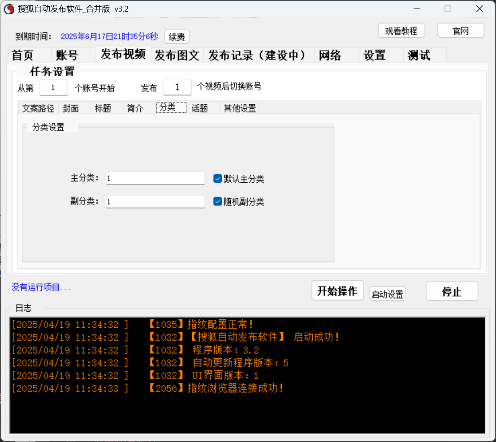Select the 发布视频 tab
496x442 pixels.
point(123,54)
